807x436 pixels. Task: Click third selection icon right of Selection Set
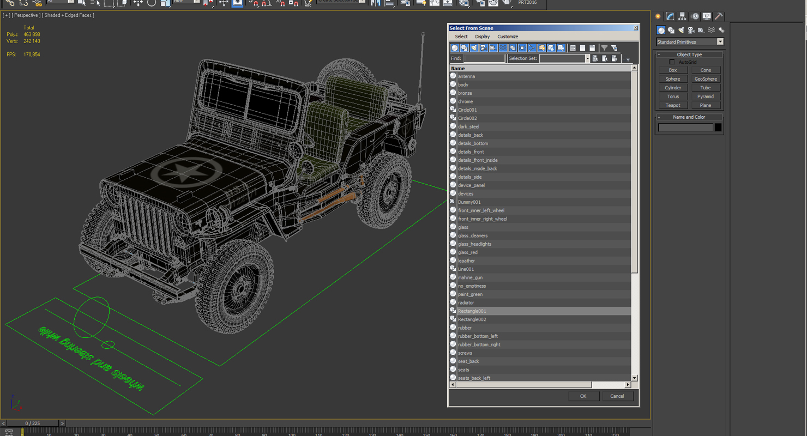615,58
